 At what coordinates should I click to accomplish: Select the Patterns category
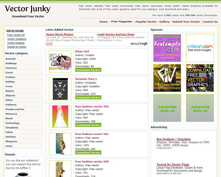[x=24, y=105]
